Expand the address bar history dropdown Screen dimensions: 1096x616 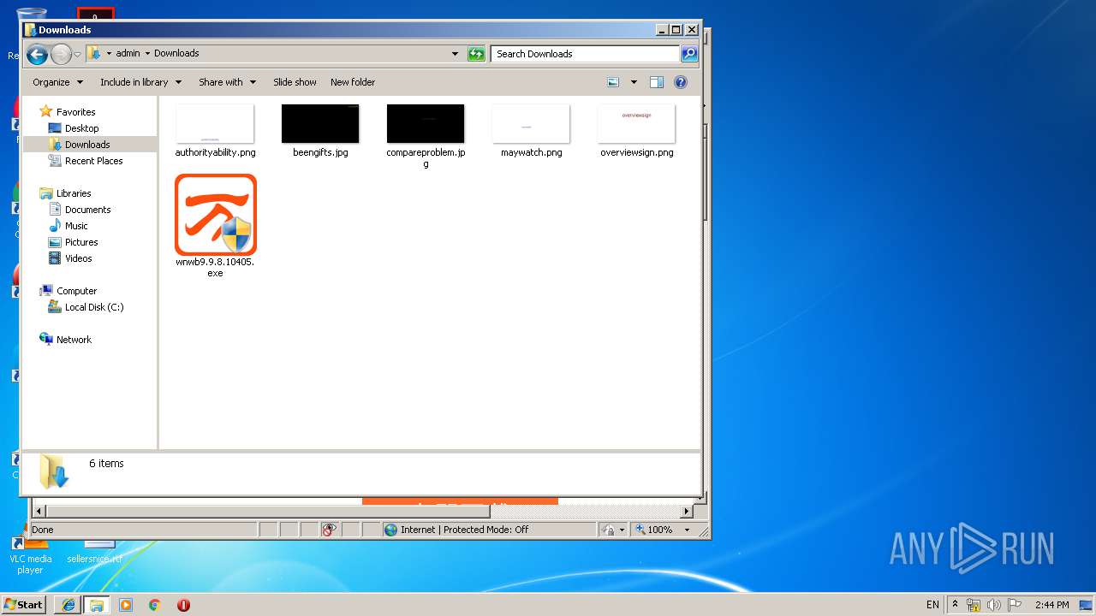pyautogui.click(x=455, y=54)
